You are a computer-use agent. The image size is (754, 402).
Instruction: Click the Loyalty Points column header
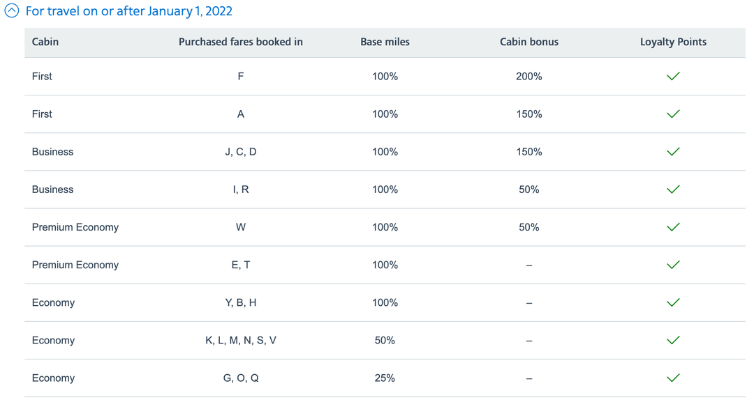coord(673,42)
